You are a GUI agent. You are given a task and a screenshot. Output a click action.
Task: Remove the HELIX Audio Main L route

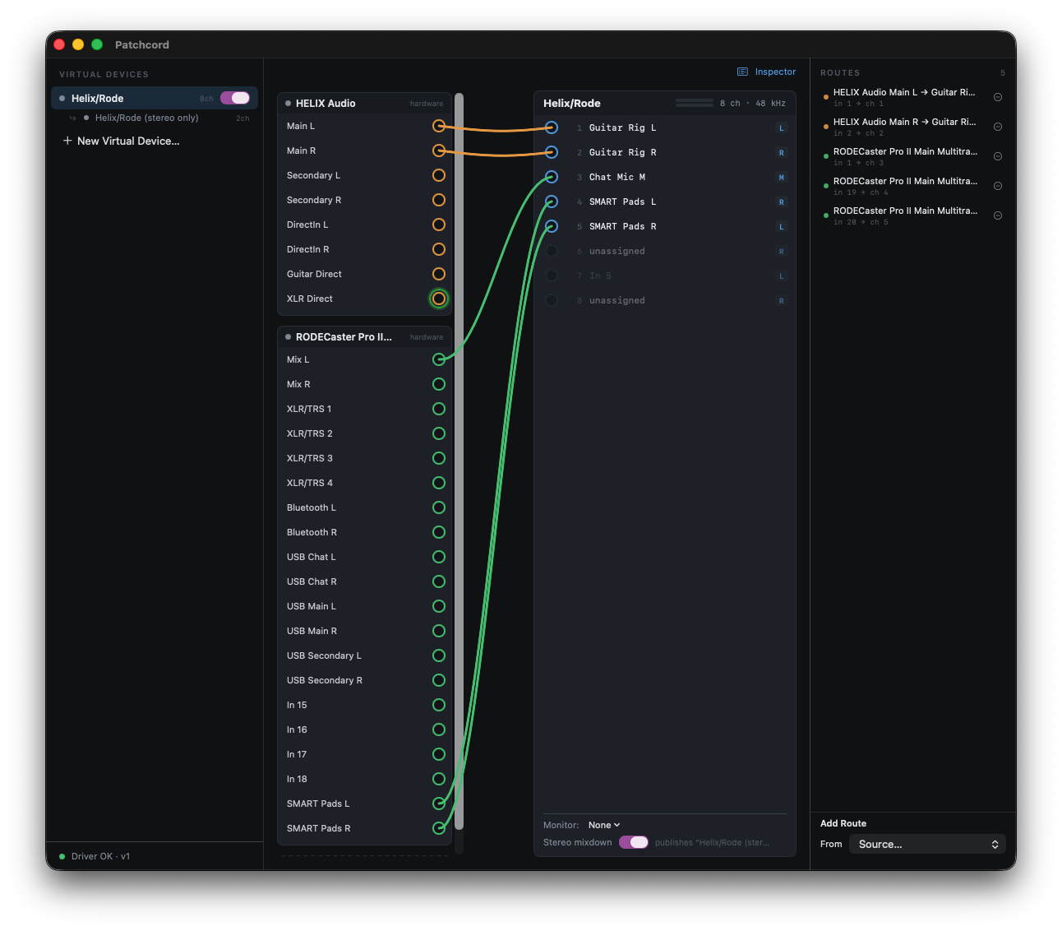point(998,97)
